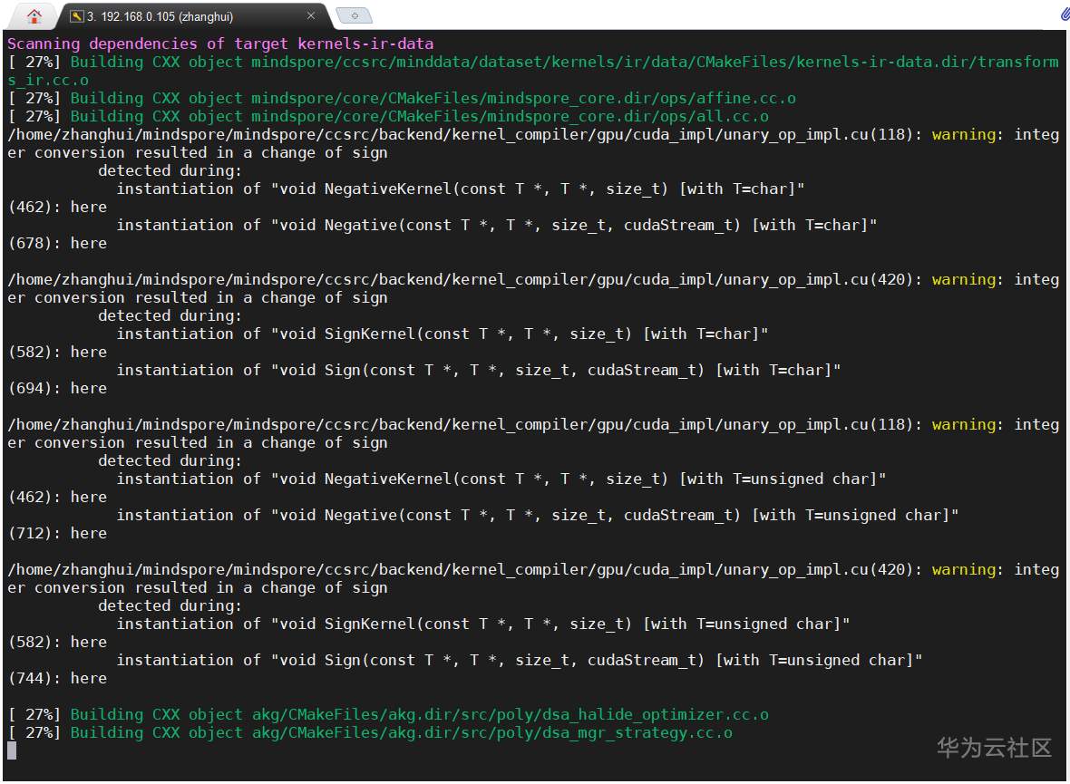Screen dimensions: 1070x784
Task: Click the line building dsa_mgr_strategy.cc.o
Action: tap(370, 733)
